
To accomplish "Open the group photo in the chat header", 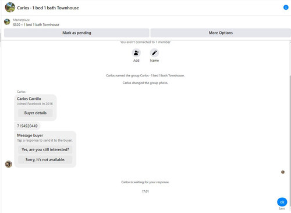I will tap(10, 8).
